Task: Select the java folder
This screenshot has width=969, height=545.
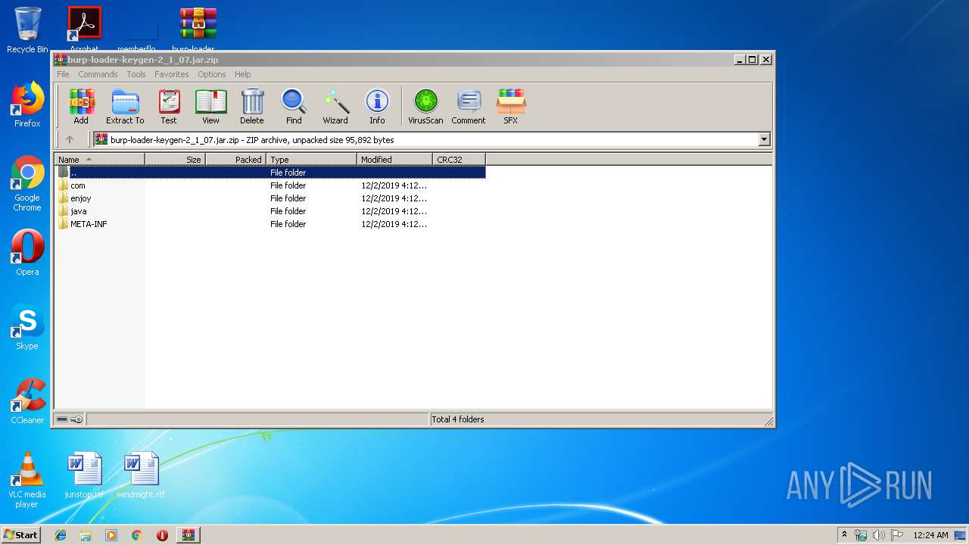Action: coord(271,211)
